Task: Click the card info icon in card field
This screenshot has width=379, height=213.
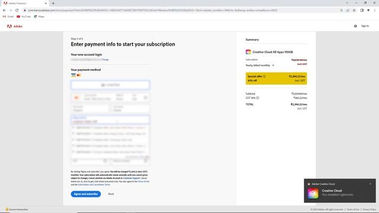Action: pyautogui.click(x=146, y=98)
